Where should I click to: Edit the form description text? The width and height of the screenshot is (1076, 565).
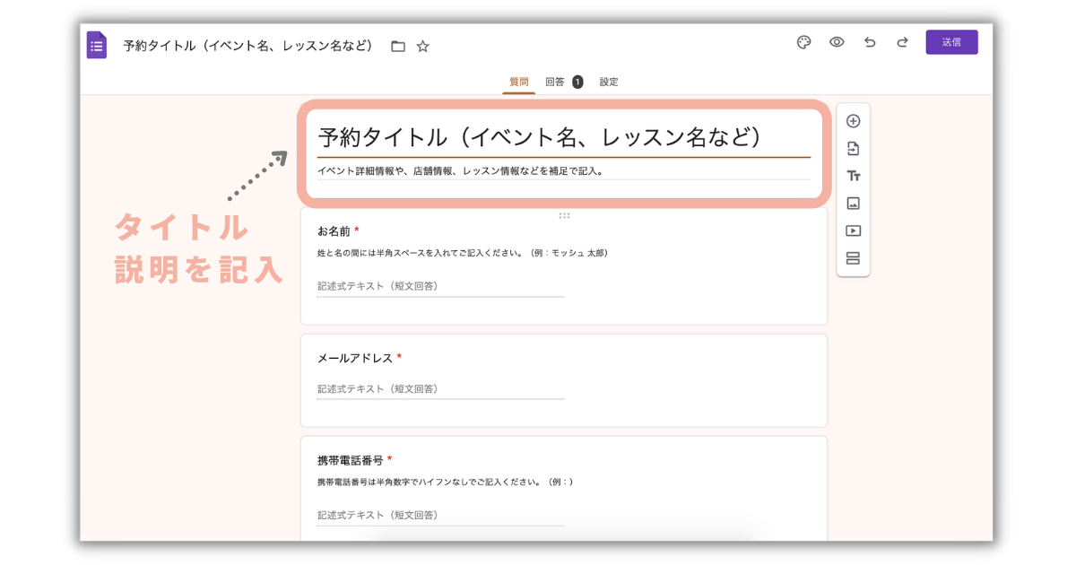563,171
